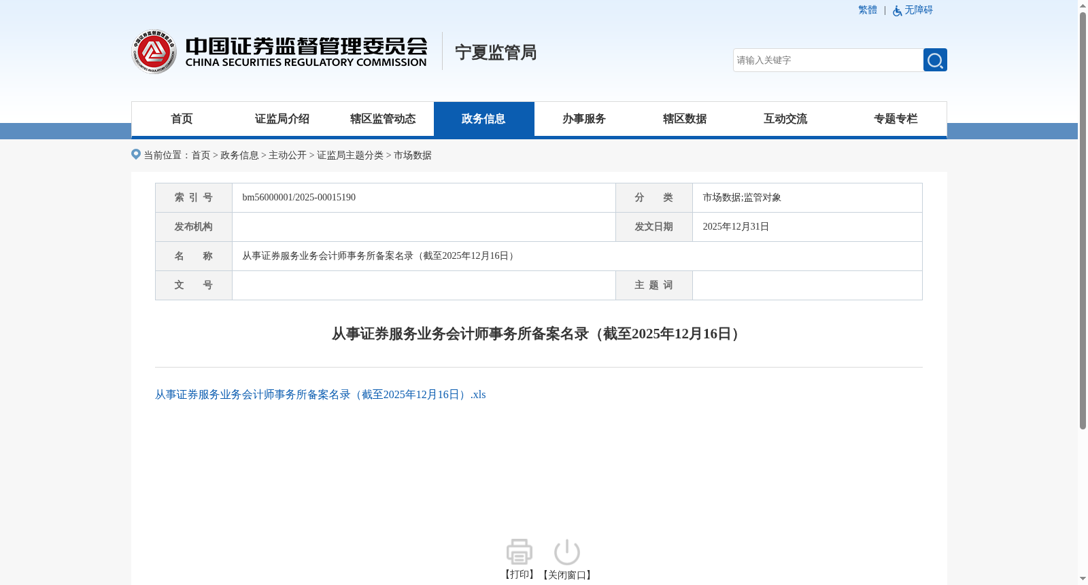Click the 发文日期 label cell

(x=654, y=227)
